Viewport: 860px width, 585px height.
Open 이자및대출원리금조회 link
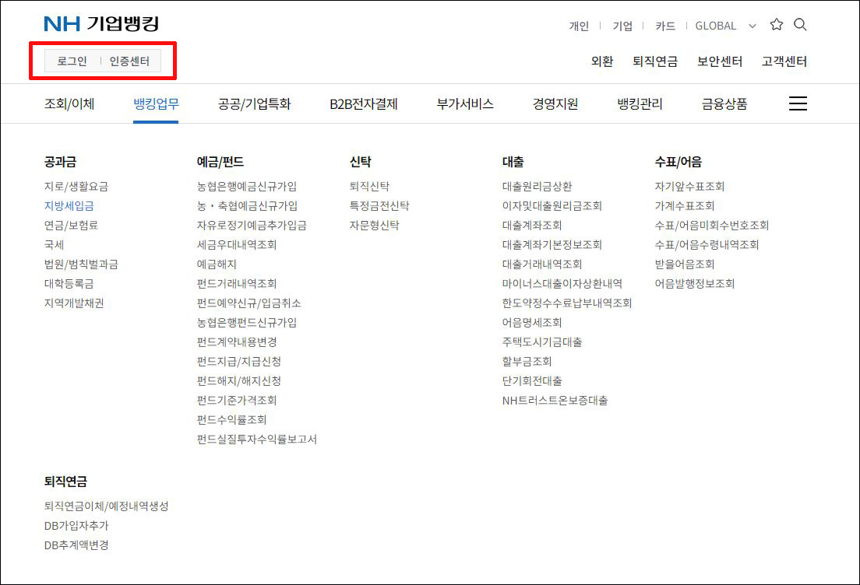tap(552, 206)
